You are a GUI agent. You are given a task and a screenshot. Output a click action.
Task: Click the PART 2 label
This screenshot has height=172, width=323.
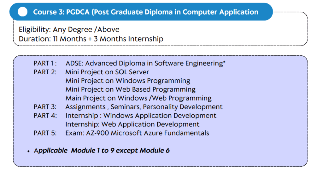point(45,72)
